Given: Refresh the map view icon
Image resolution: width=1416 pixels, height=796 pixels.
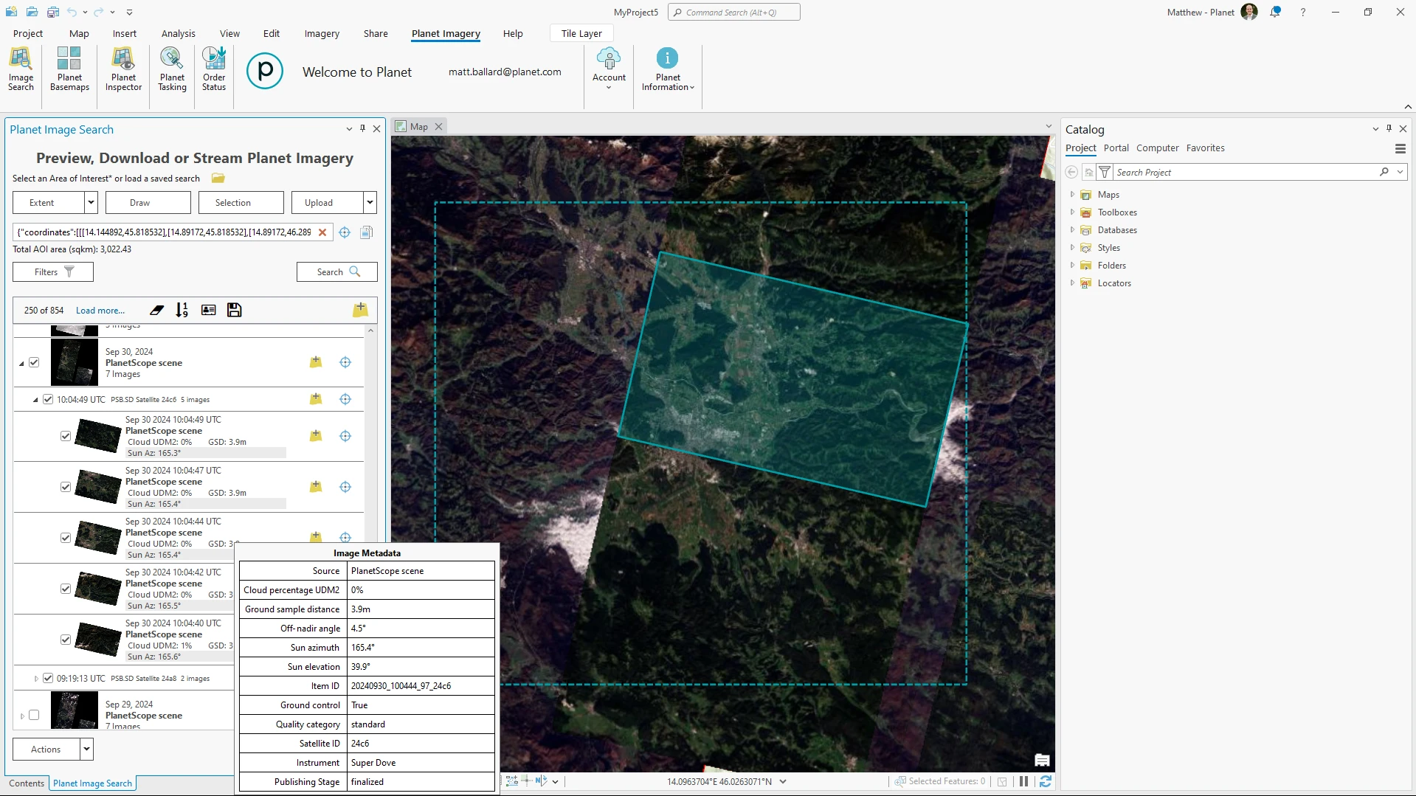Looking at the screenshot, I should (x=1046, y=781).
